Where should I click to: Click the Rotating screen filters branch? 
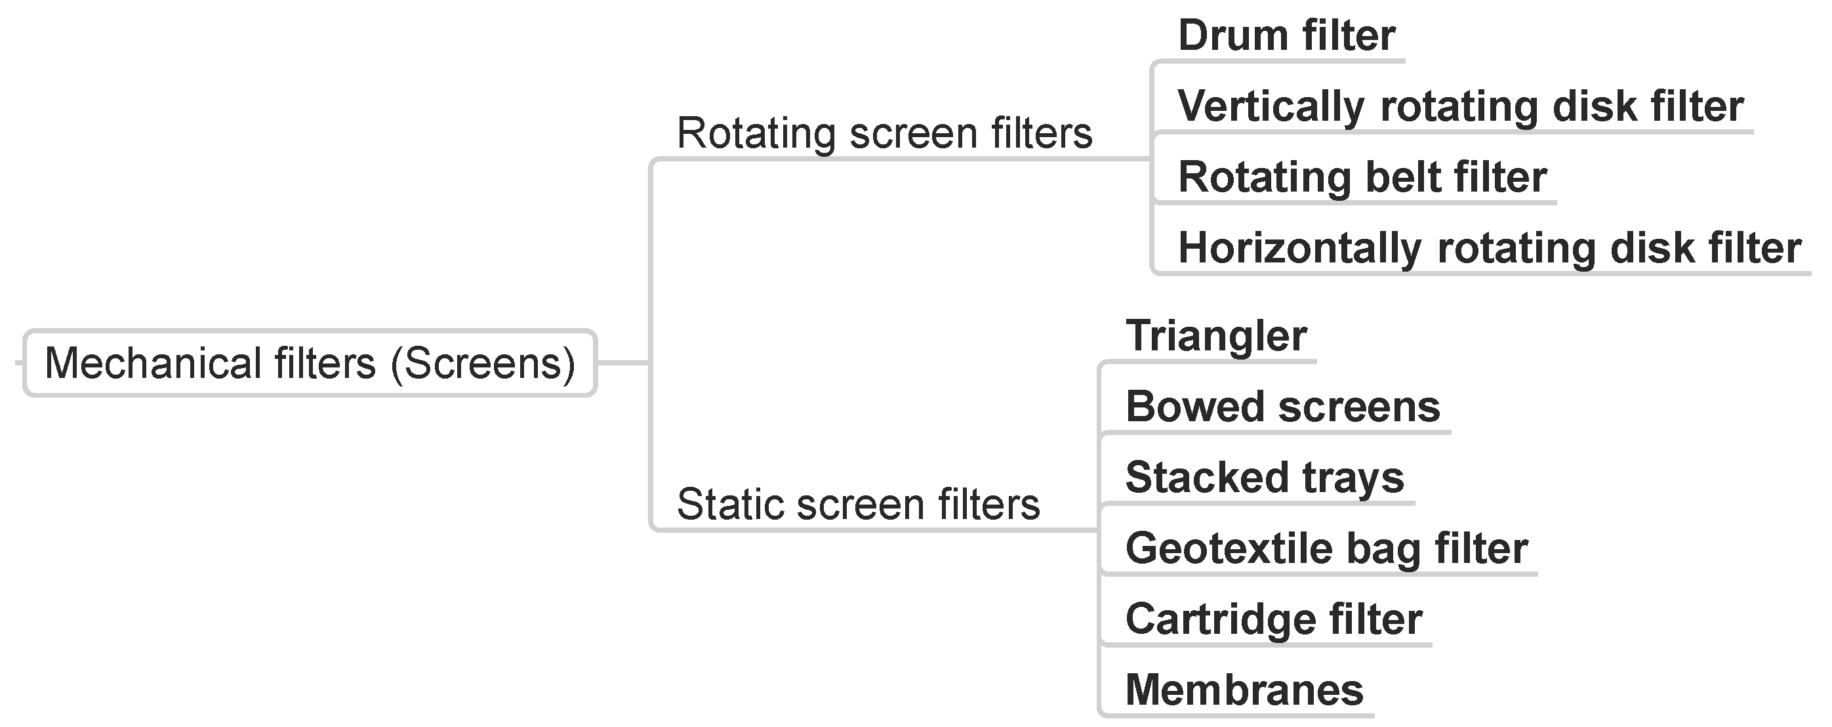click(x=884, y=133)
